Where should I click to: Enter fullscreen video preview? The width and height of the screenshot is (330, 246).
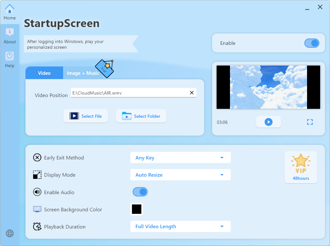coord(310,122)
